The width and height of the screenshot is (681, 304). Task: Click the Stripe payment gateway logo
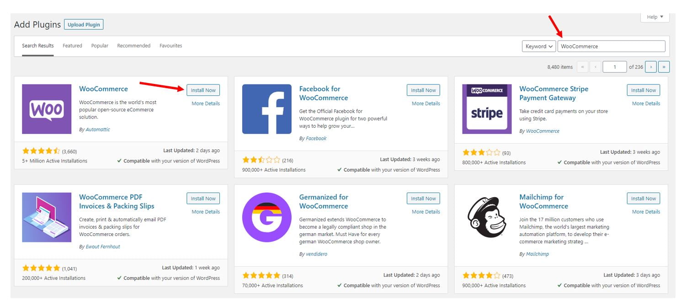[486, 109]
